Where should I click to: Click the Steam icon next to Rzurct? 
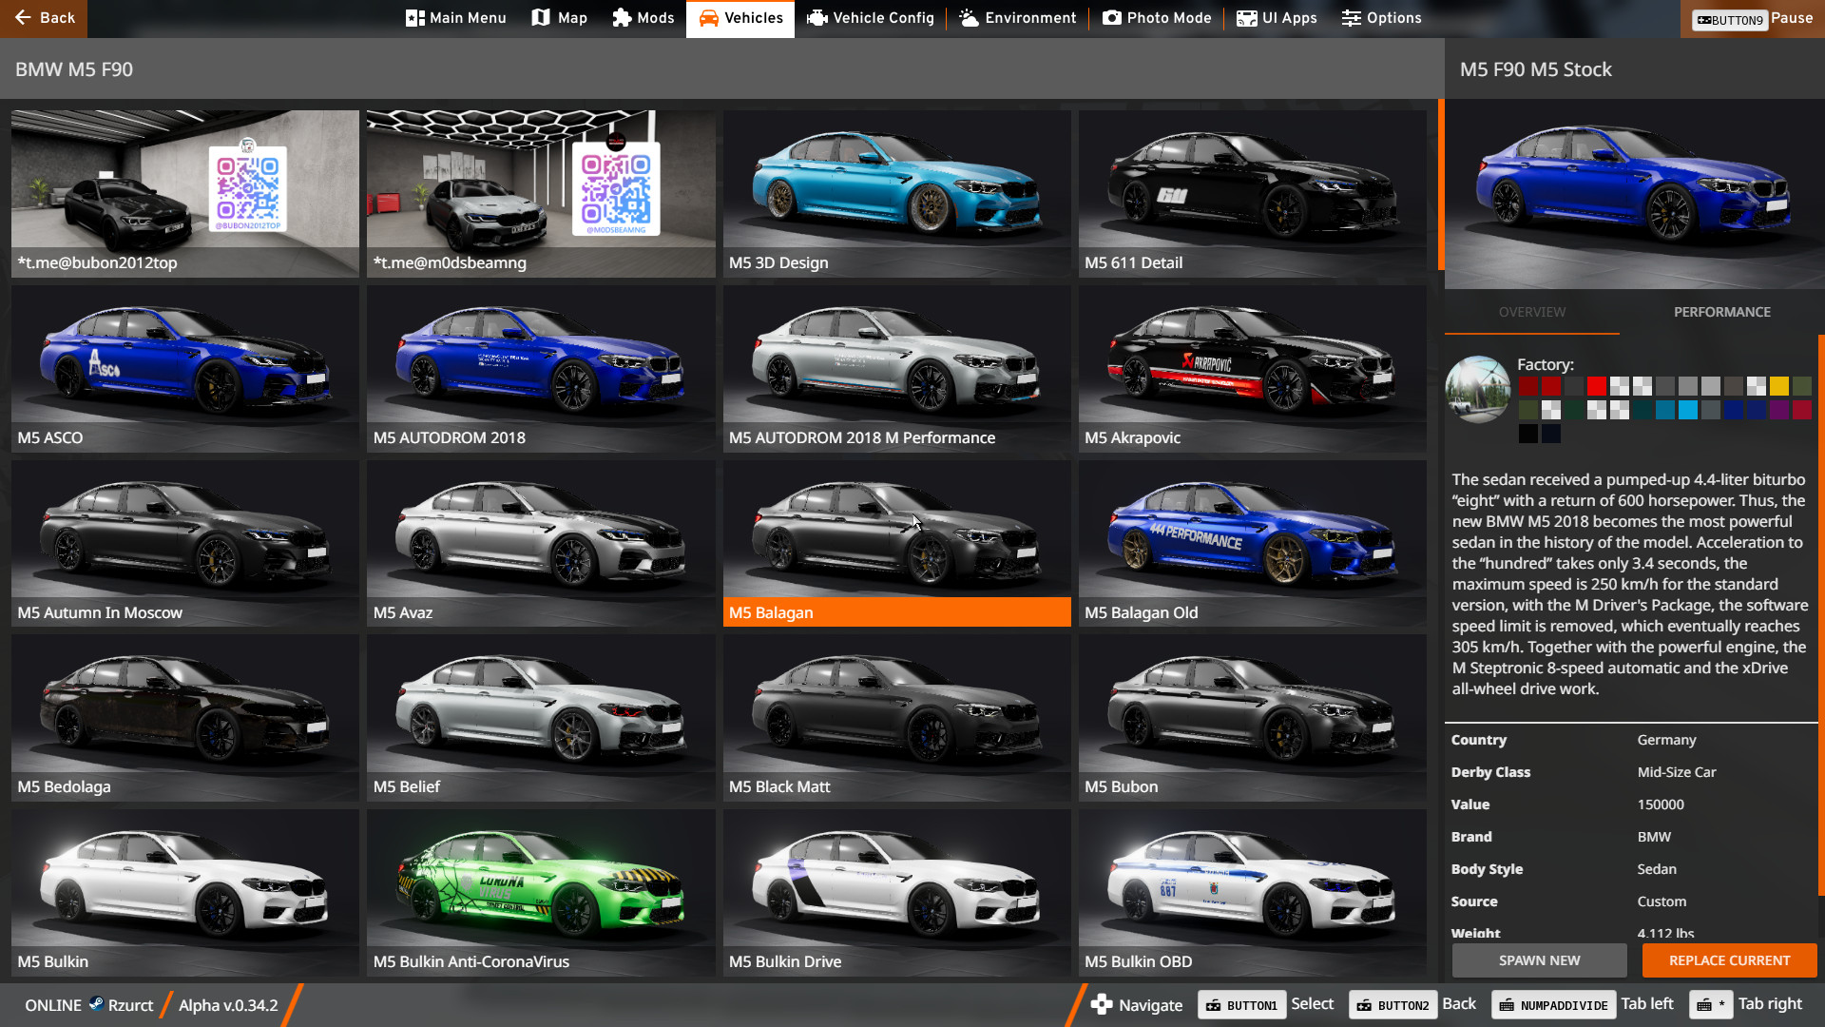pos(96,1003)
